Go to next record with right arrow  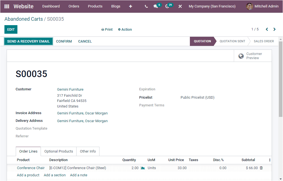274,29
